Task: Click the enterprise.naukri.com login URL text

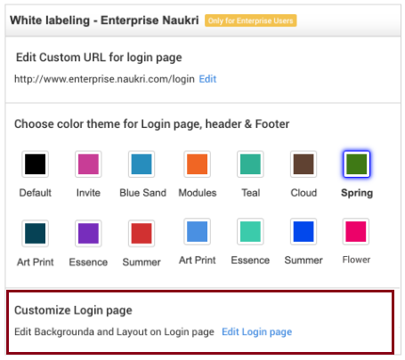Action: coord(104,79)
